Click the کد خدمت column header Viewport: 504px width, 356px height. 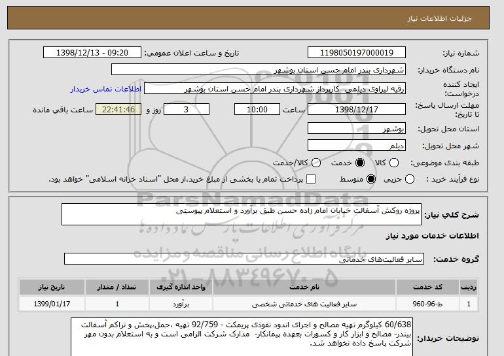(x=427, y=287)
